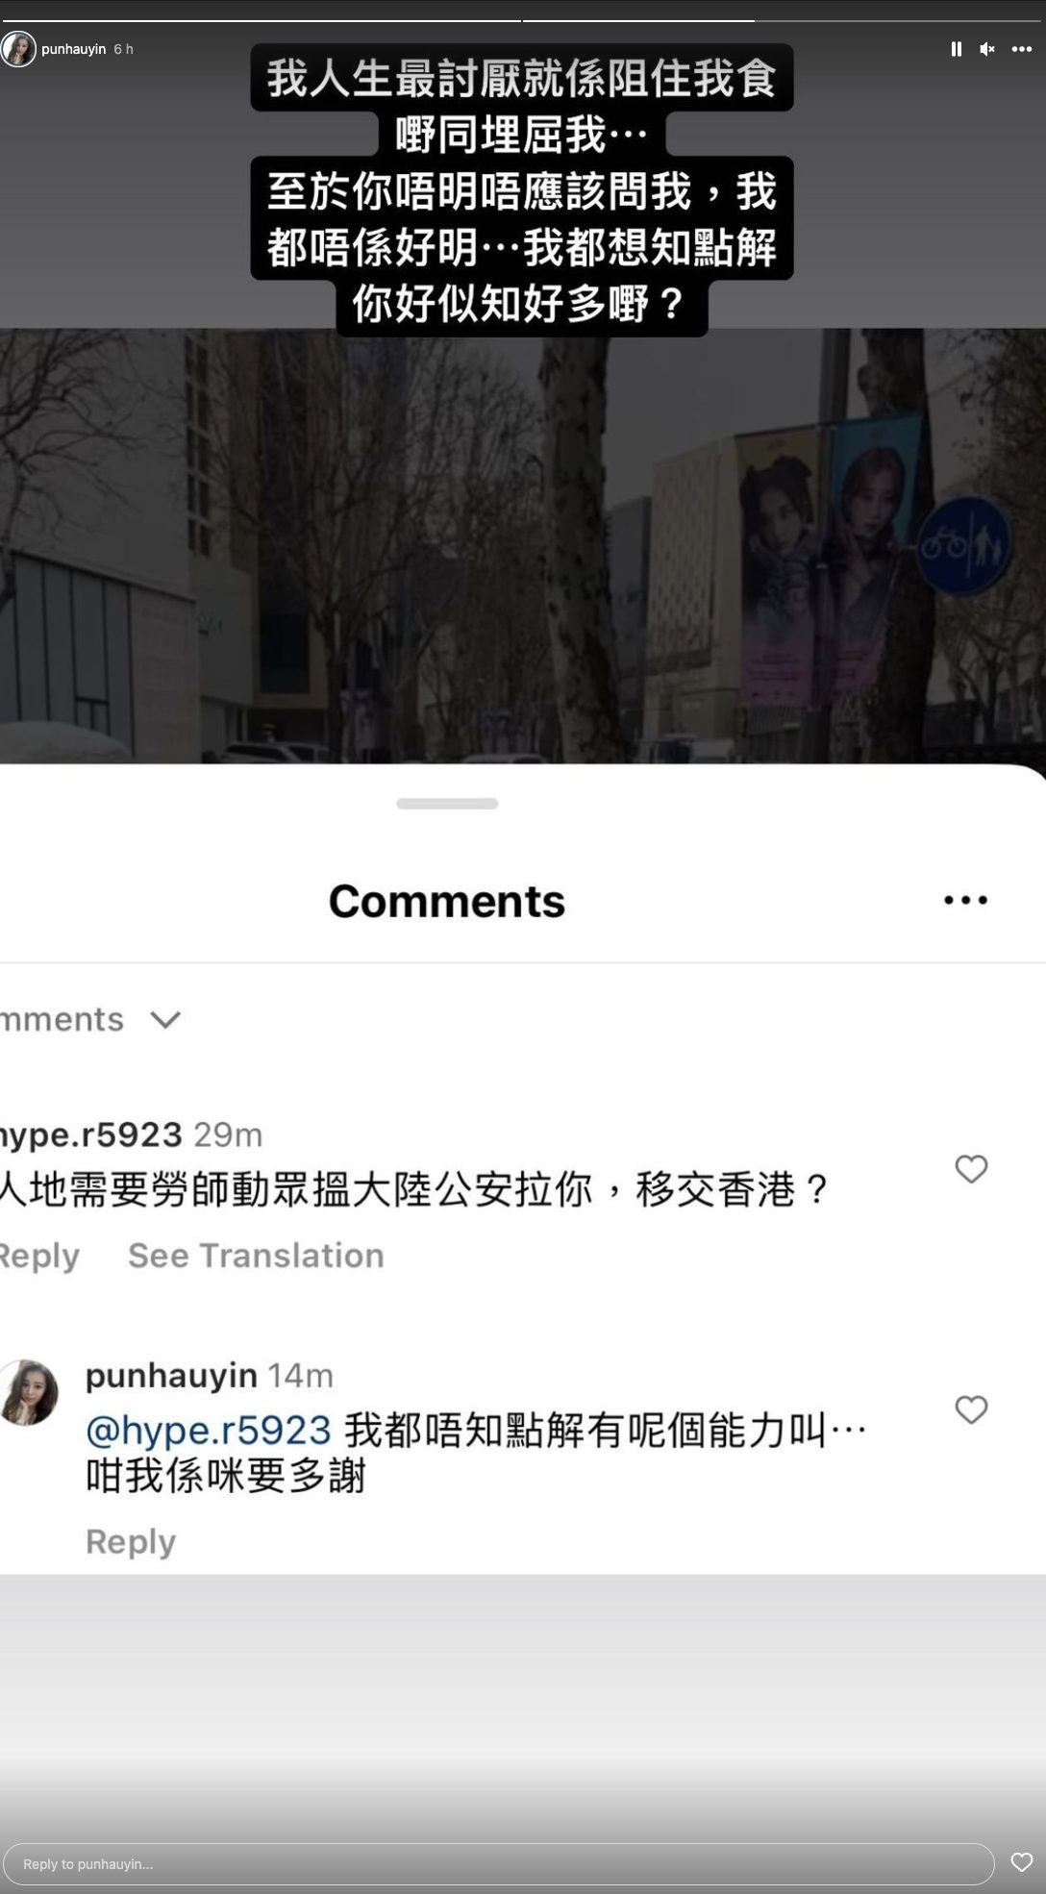Like the story with heart icon

tap(1021, 1862)
